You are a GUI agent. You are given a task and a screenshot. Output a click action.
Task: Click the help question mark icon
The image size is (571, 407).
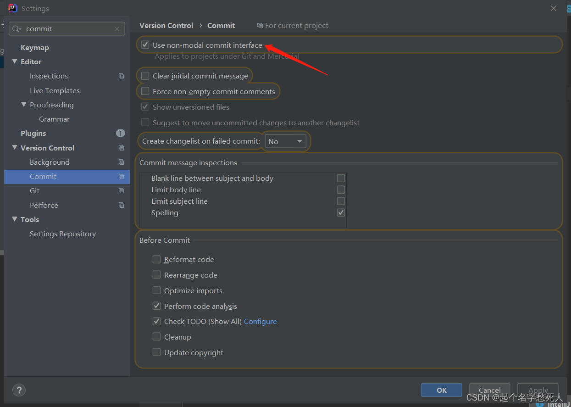coord(19,390)
